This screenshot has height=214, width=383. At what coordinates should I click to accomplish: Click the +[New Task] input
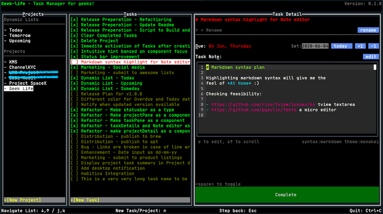[x=130, y=200]
